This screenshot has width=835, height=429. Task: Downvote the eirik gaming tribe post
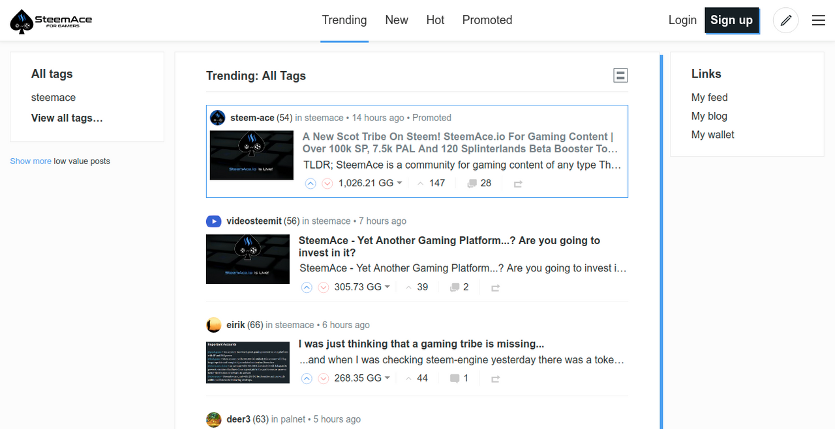324,378
